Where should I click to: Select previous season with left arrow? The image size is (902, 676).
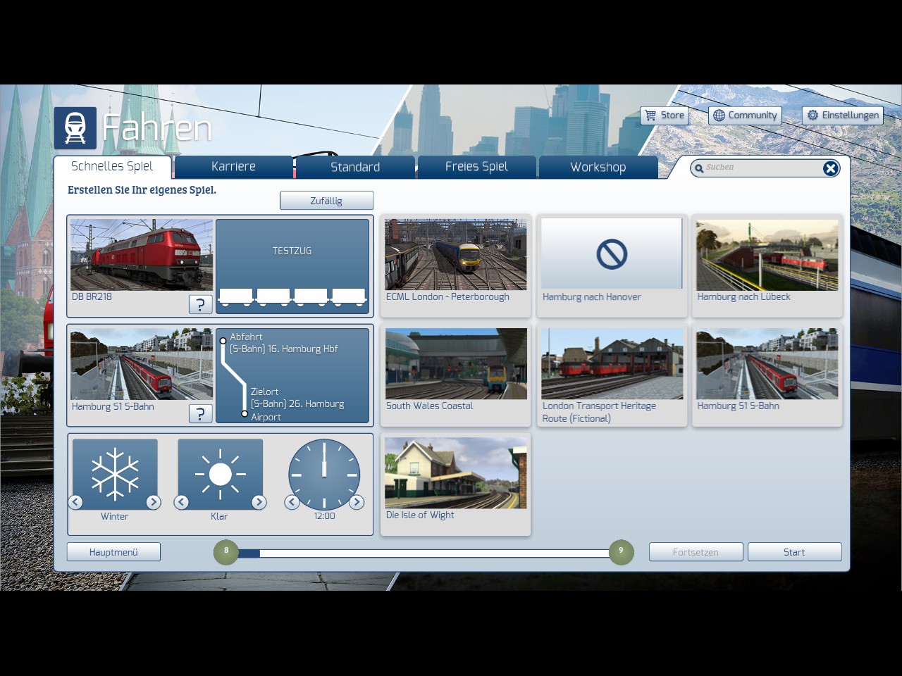75,502
